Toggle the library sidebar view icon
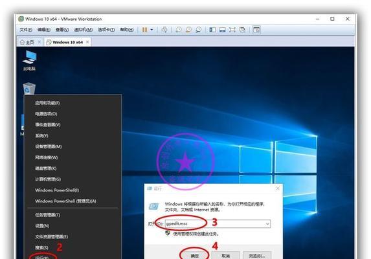Viewport: 371px width, 259px height. pos(212,30)
